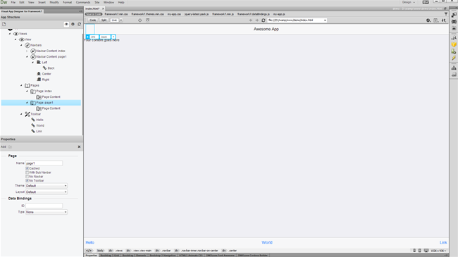Click the preview in browser globe icon
This screenshot has height=257, width=458.
(428, 20)
